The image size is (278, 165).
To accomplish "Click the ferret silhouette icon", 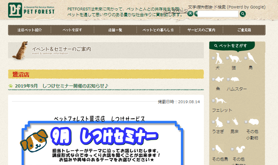I will [221, 100].
